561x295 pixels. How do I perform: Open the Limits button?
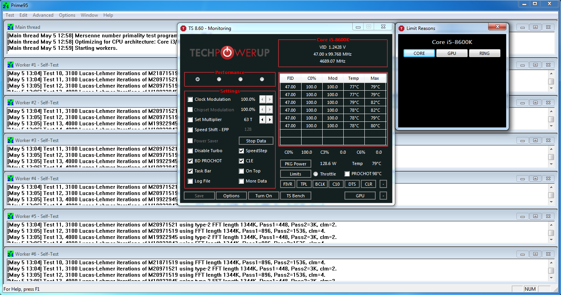click(296, 174)
